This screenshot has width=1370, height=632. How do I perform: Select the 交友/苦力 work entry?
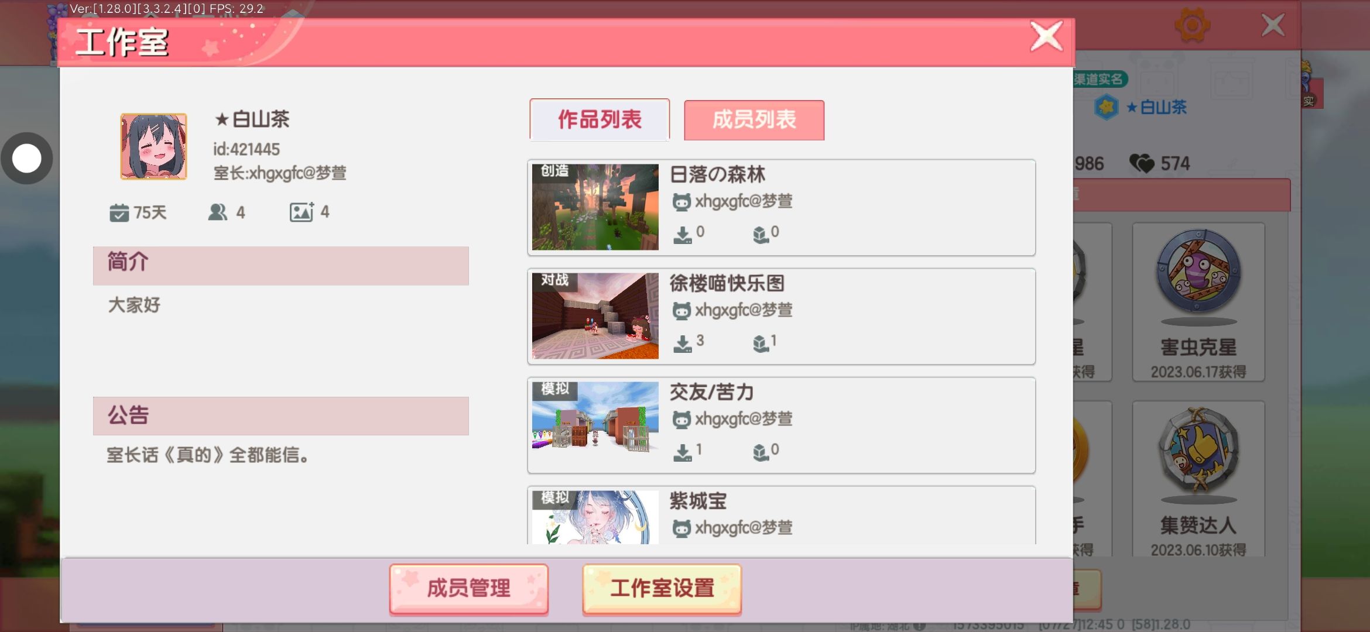coord(782,425)
